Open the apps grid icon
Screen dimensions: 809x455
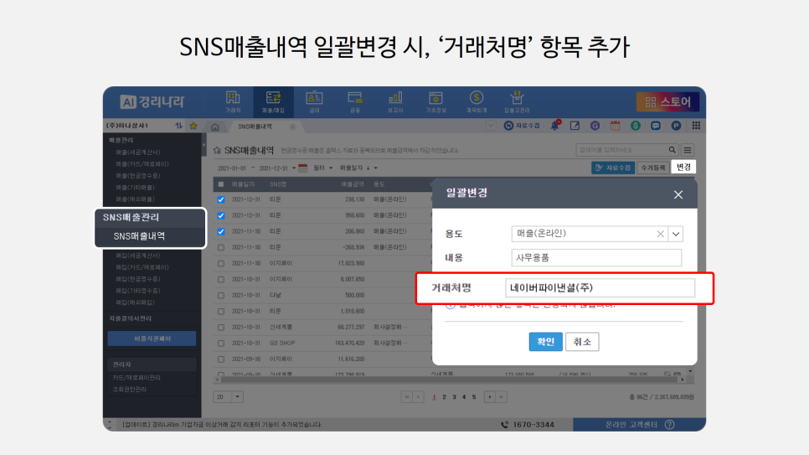point(696,126)
